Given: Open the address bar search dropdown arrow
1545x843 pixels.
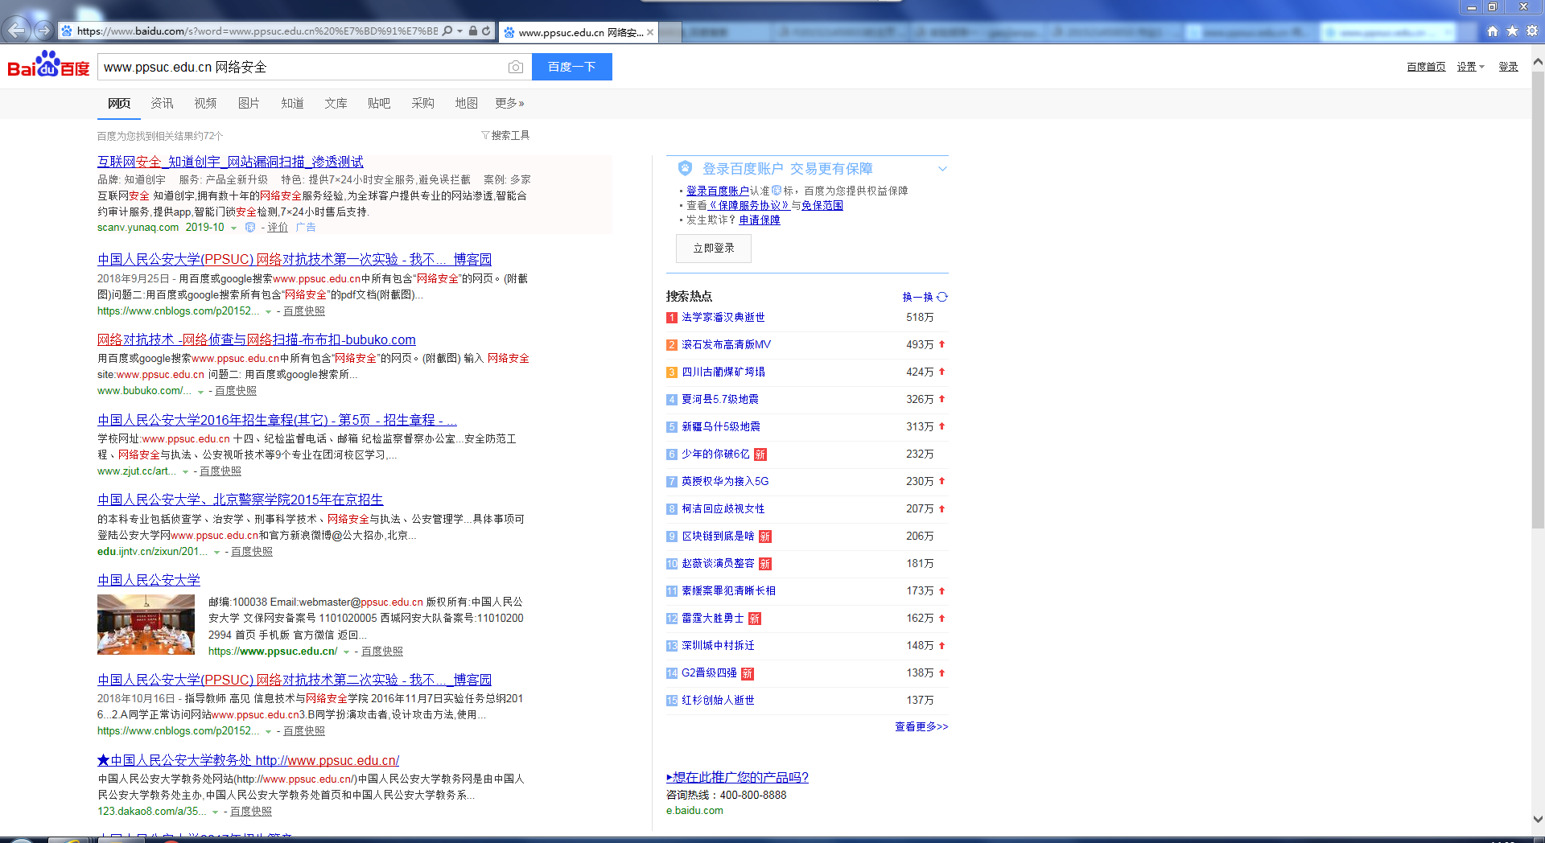Looking at the screenshot, I should coord(459,31).
